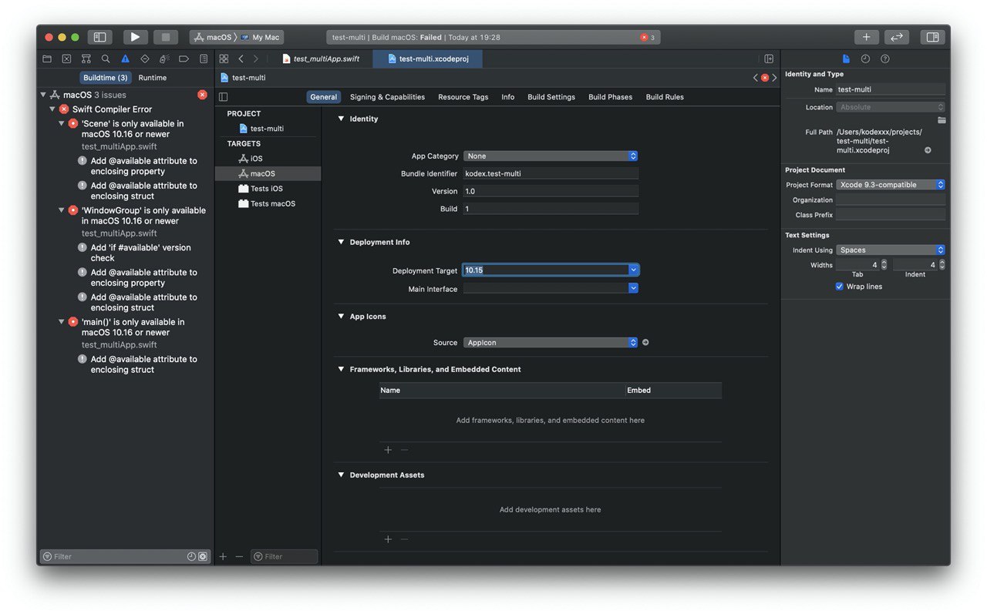987x614 pixels.
Task: Open the Project navigator folder icon
Action: click(47, 59)
